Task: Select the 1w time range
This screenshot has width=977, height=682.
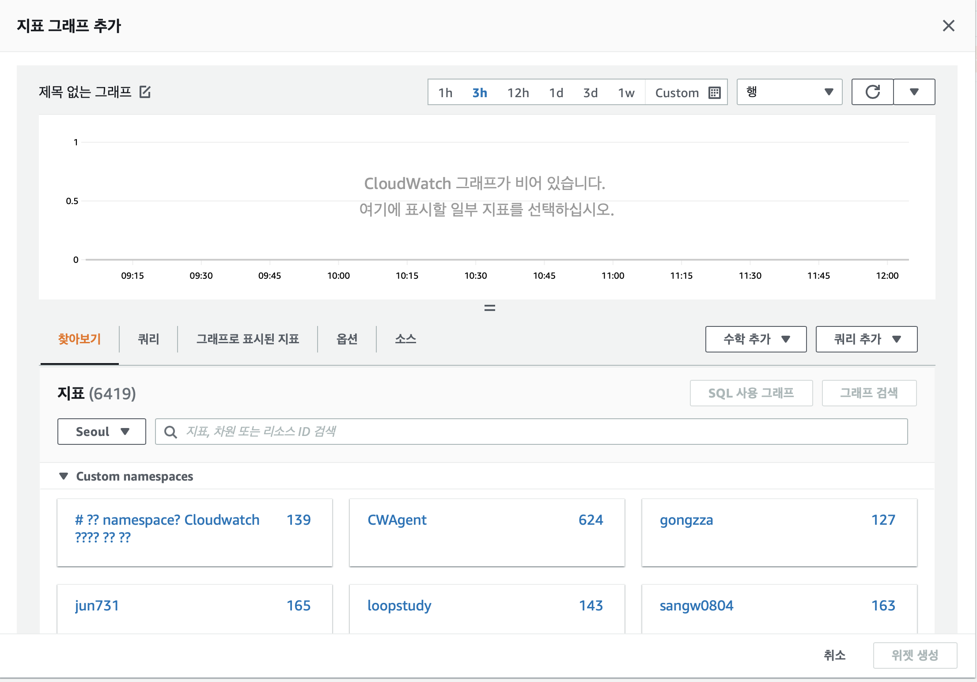Action: point(626,93)
